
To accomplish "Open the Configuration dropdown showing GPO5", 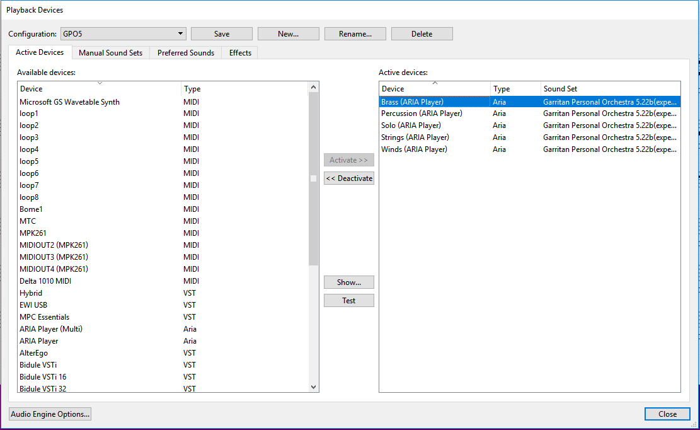I will (123, 34).
